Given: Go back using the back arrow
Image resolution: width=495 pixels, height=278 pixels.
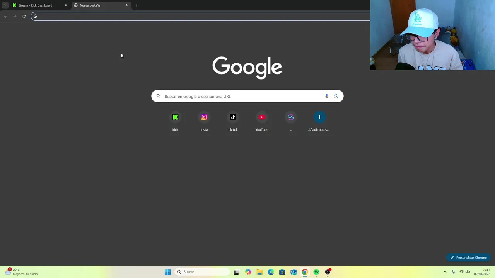Looking at the screenshot, I should (5, 16).
